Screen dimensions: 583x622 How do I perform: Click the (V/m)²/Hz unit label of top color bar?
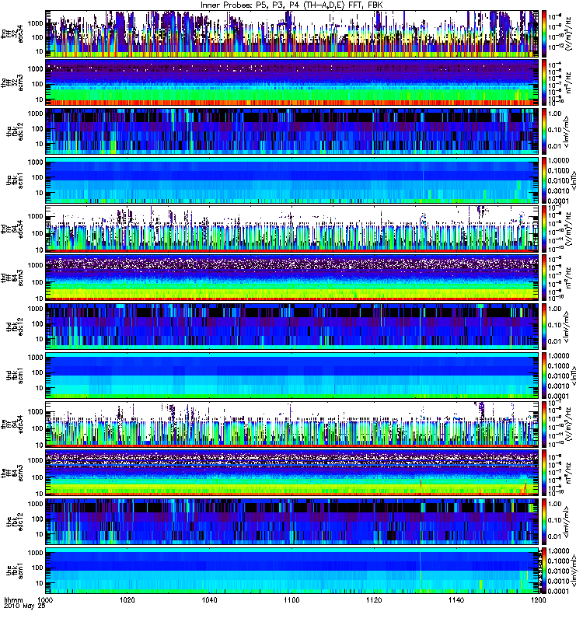point(569,34)
